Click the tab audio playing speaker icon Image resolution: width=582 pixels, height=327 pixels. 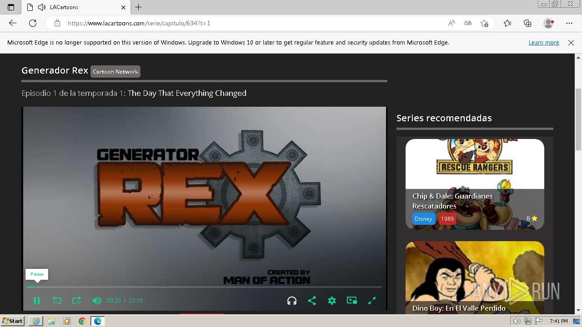(x=42, y=7)
